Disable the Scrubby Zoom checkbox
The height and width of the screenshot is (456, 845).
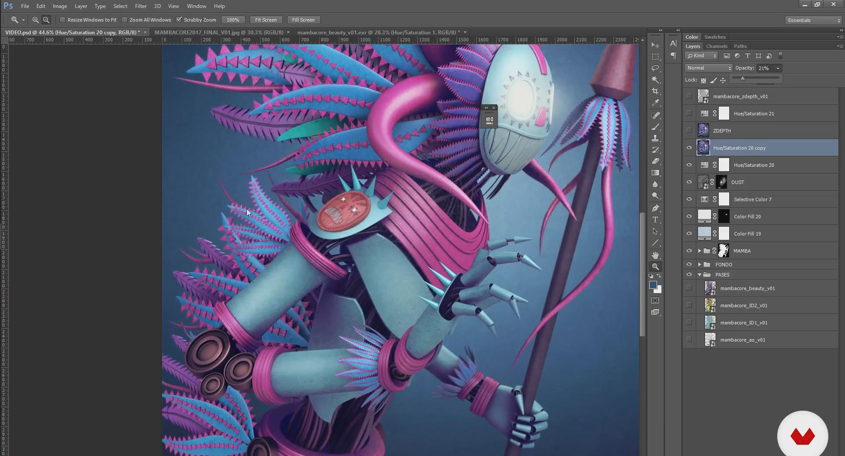point(179,20)
